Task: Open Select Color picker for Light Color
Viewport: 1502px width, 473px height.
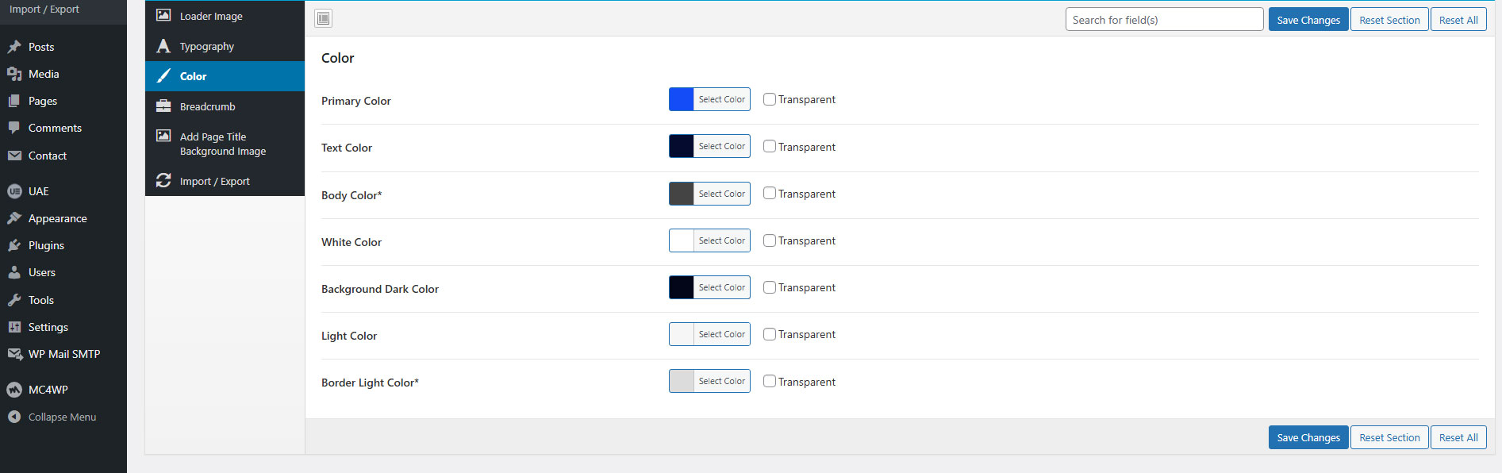Action: coord(721,335)
